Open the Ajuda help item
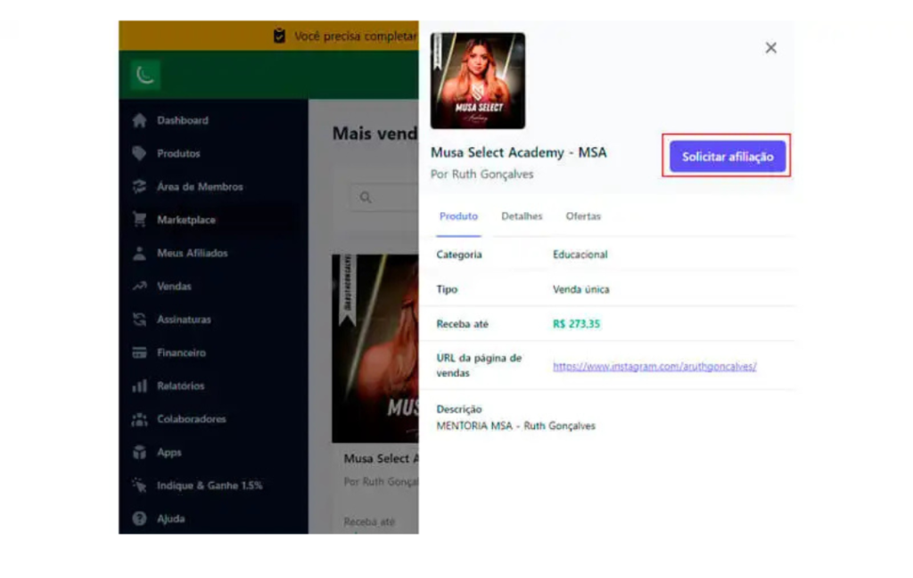 click(169, 518)
